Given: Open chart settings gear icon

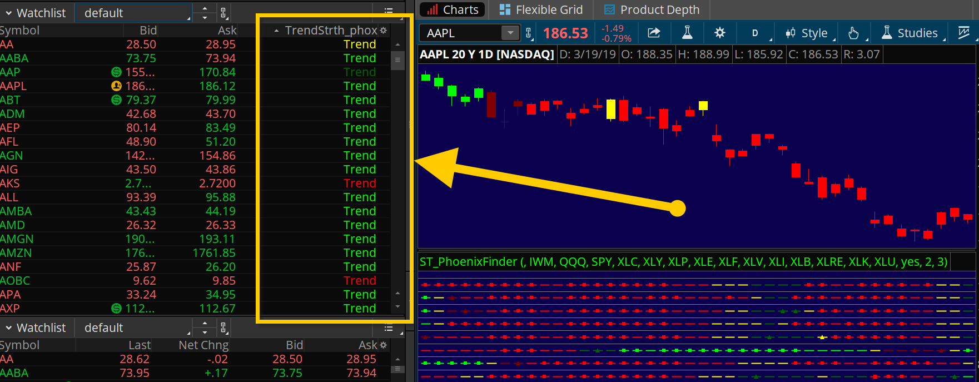Looking at the screenshot, I should click(x=719, y=33).
